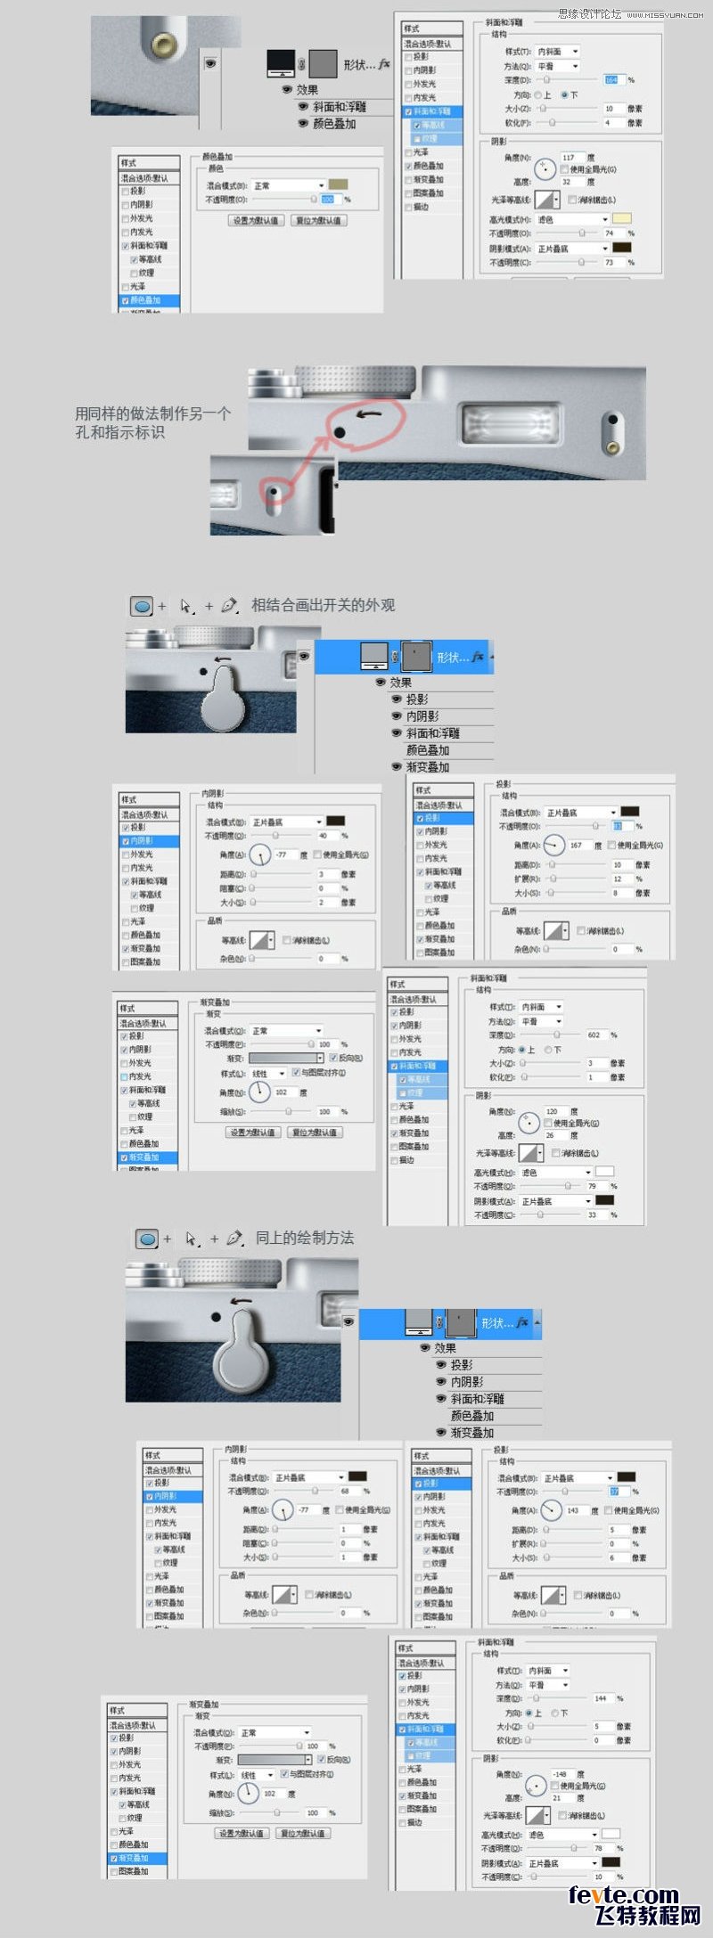Click 设置为默认值 button in Color Overlay dialog

(x=256, y=220)
